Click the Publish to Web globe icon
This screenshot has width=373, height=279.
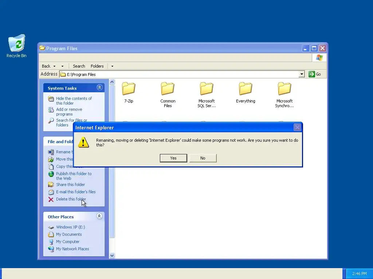coord(51,174)
